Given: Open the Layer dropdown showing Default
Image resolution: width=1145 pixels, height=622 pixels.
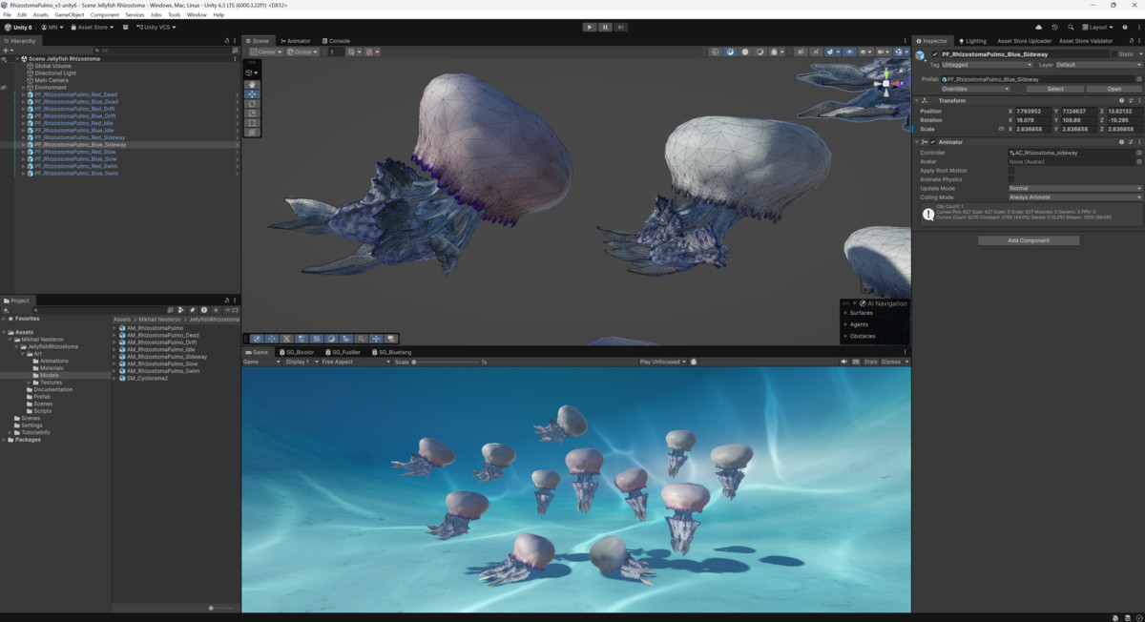Looking at the screenshot, I should 1098,65.
